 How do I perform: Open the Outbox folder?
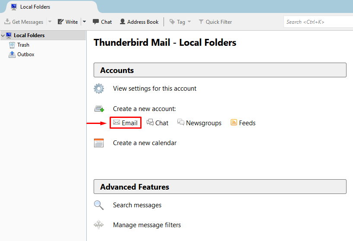[x=25, y=54]
